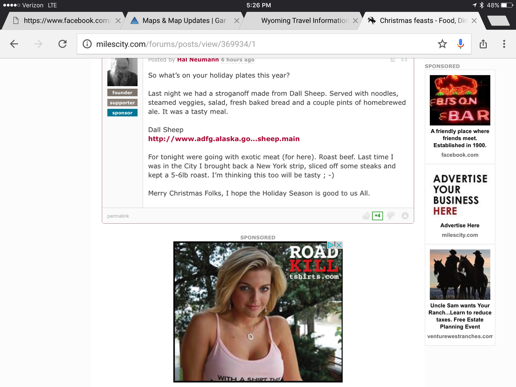This screenshot has width=516, height=387.
Task: Close the Maps & Map Updates tab
Action: pyautogui.click(x=237, y=20)
